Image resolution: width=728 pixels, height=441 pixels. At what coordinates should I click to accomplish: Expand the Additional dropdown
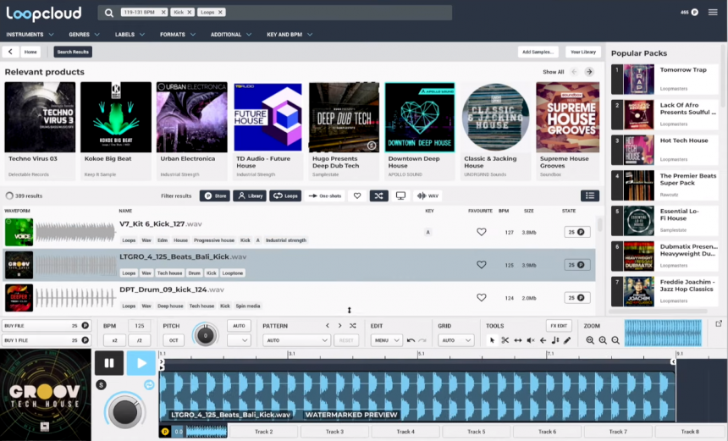(x=231, y=35)
